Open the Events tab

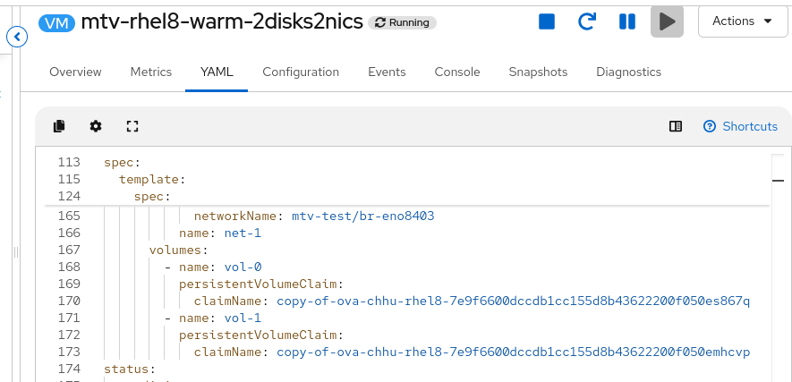tap(387, 72)
